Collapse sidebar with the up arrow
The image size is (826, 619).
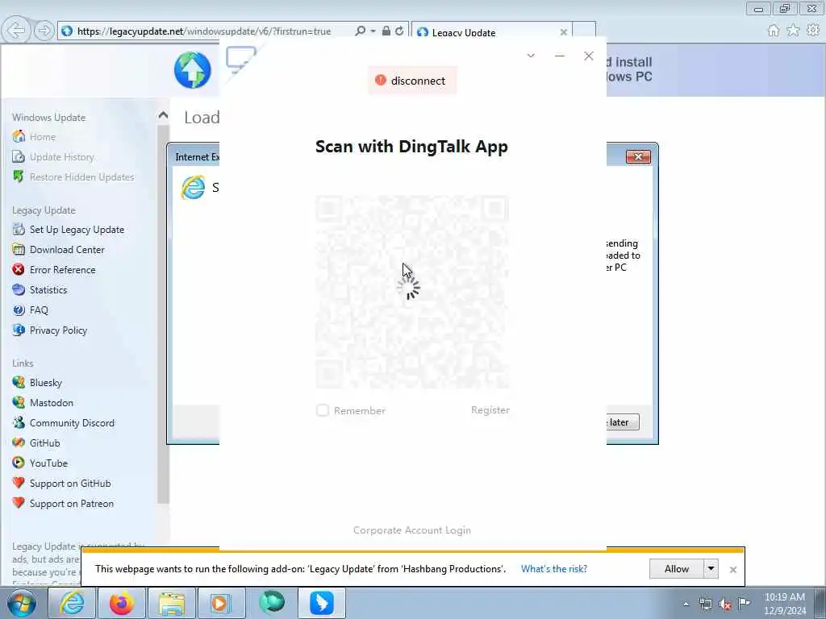click(163, 115)
